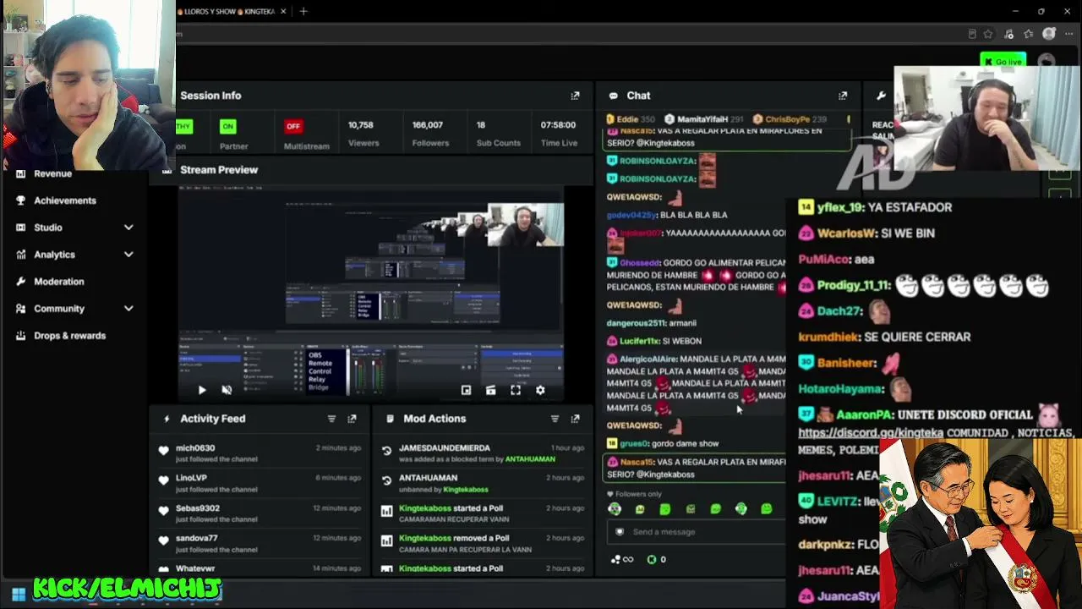Click the green Go live button
The image size is (1082, 609).
[x=1003, y=61]
